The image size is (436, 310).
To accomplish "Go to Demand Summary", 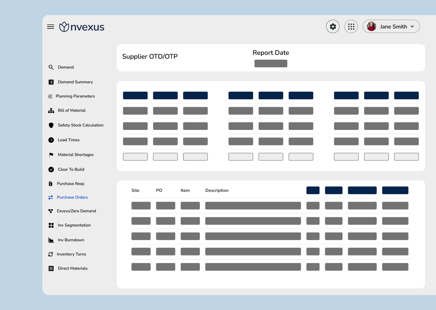I will coord(75,82).
